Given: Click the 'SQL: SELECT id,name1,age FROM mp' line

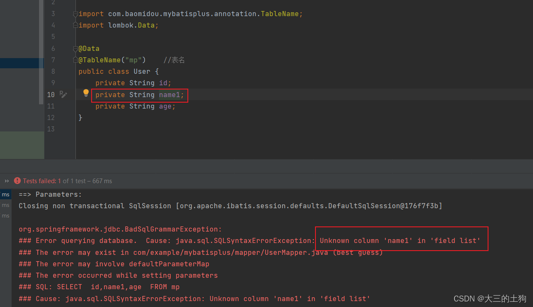Looking at the screenshot, I should [x=99, y=287].
